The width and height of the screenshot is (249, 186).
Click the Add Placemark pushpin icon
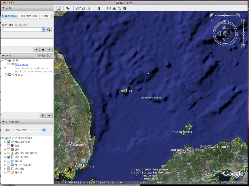point(68,8)
